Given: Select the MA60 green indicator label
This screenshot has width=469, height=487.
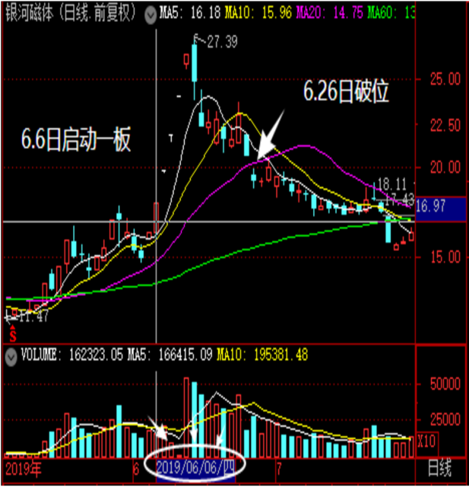Looking at the screenshot, I should point(391,13).
